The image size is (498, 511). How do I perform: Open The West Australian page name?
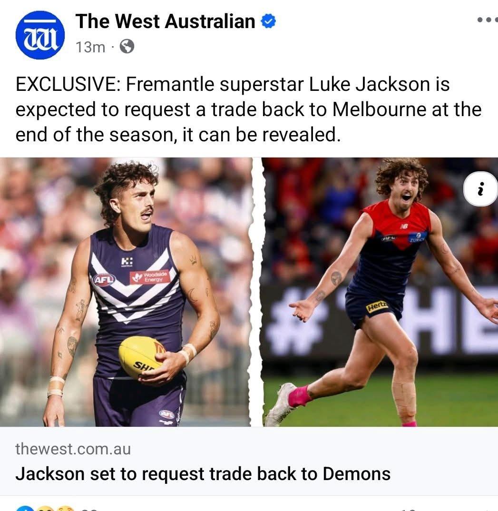pos(166,21)
